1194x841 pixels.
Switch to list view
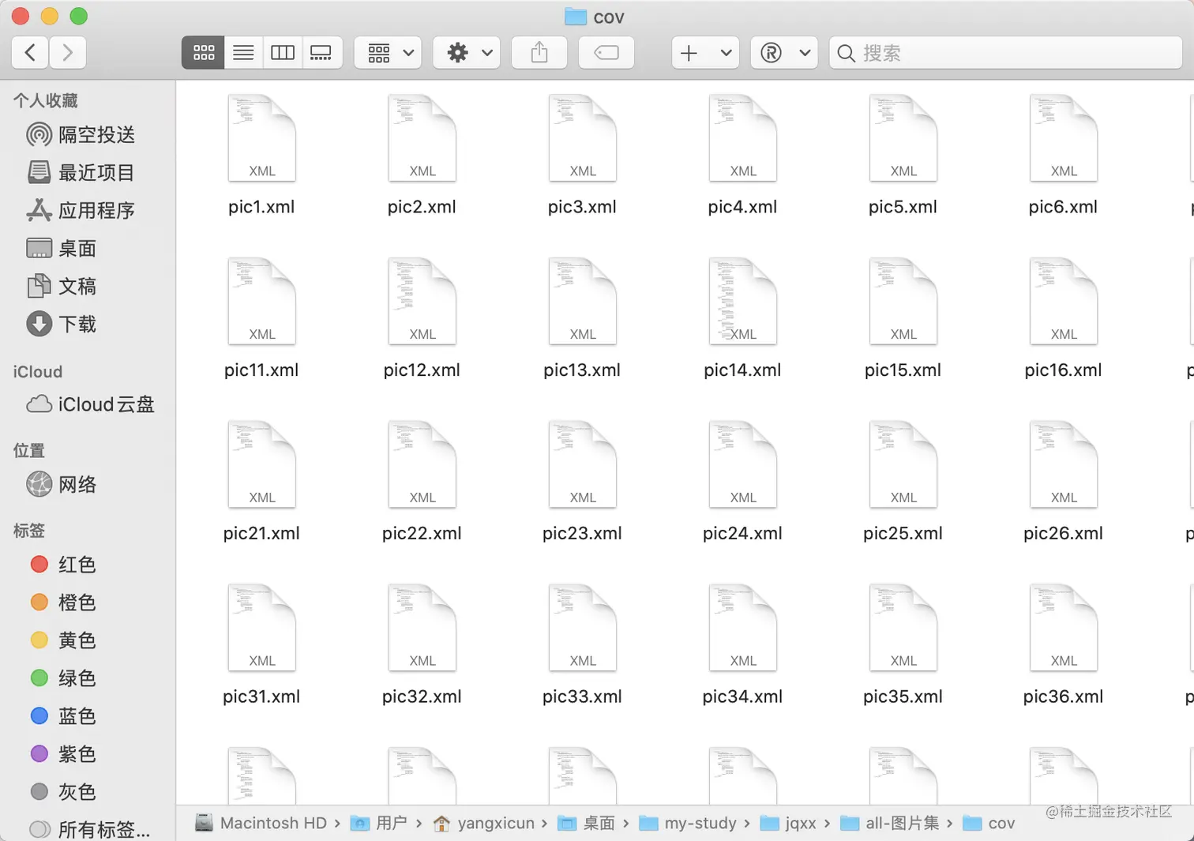tap(243, 53)
